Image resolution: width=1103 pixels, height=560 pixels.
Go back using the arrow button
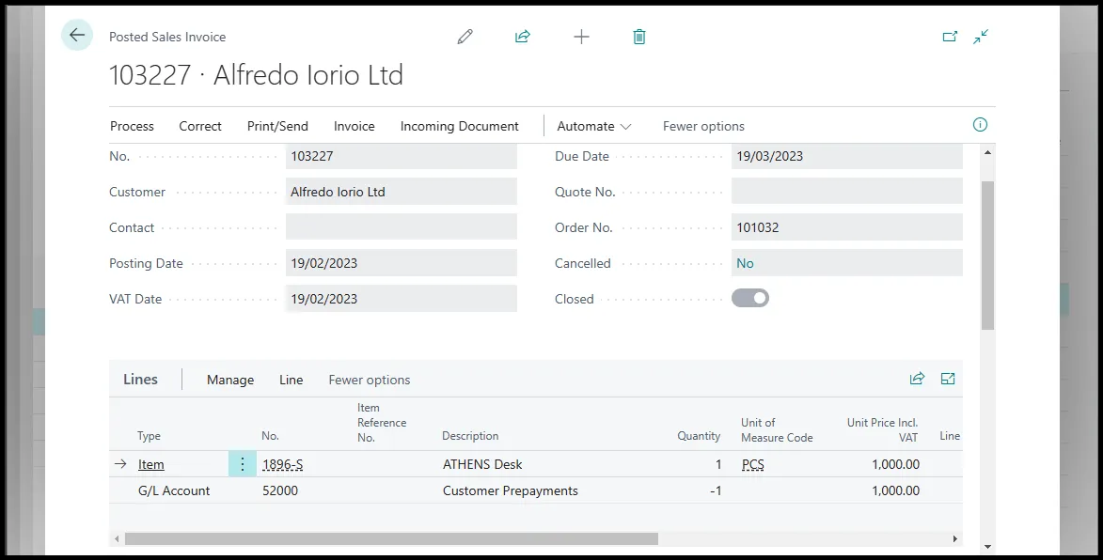(x=77, y=35)
